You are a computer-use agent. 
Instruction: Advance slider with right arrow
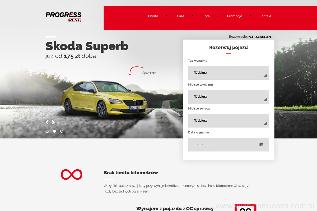tap(53, 122)
